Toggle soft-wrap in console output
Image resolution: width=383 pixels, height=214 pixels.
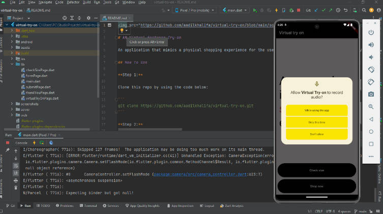(16, 166)
